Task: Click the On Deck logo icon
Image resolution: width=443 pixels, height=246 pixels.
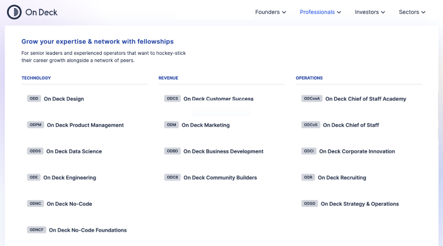Action: [x=14, y=12]
